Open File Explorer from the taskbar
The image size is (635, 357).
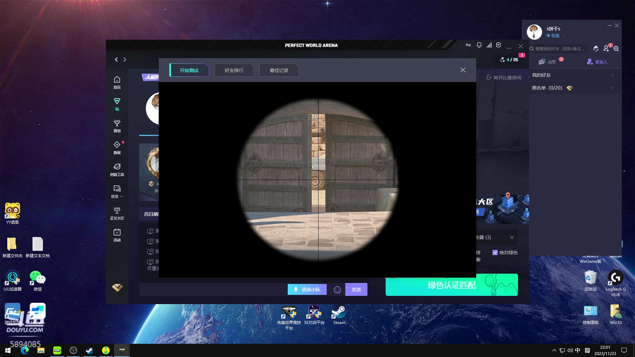click(x=41, y=350)
